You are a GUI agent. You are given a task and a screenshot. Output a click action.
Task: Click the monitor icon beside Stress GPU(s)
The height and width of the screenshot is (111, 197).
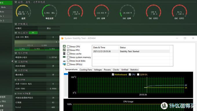click(x=64, y=64)
